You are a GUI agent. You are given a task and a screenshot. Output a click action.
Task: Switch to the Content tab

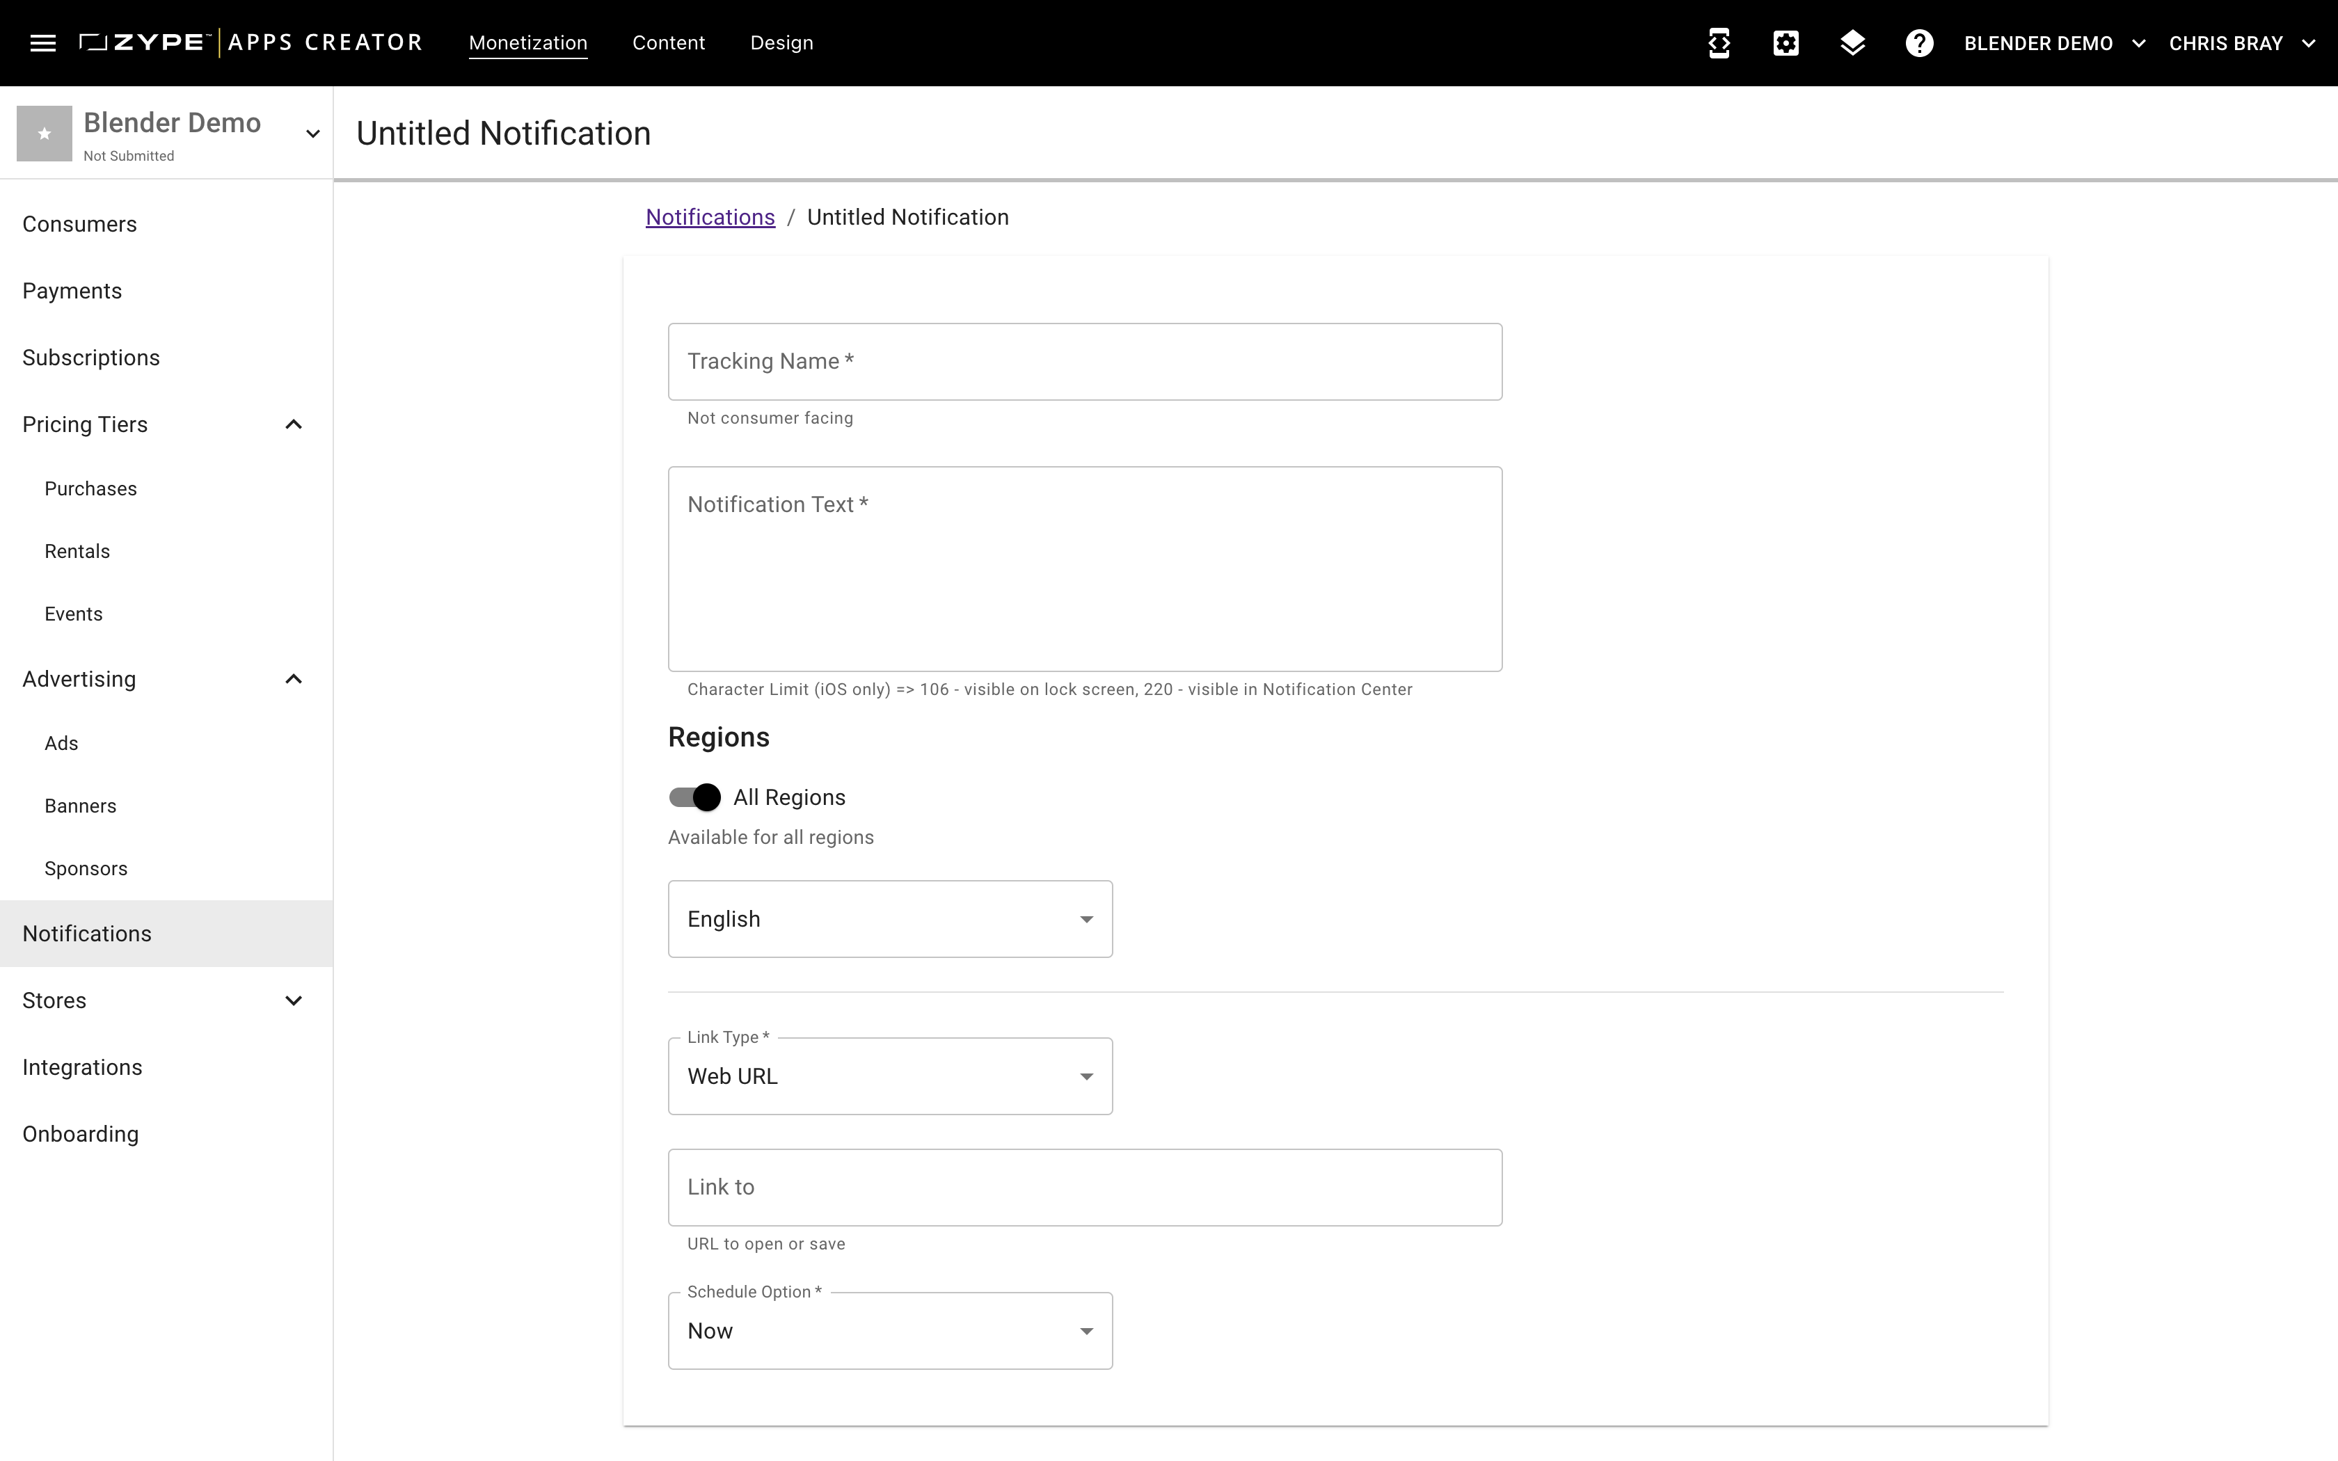(669, 42)
